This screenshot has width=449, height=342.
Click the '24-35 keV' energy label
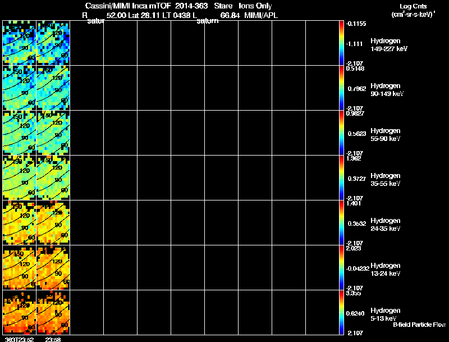pos(385,229)
